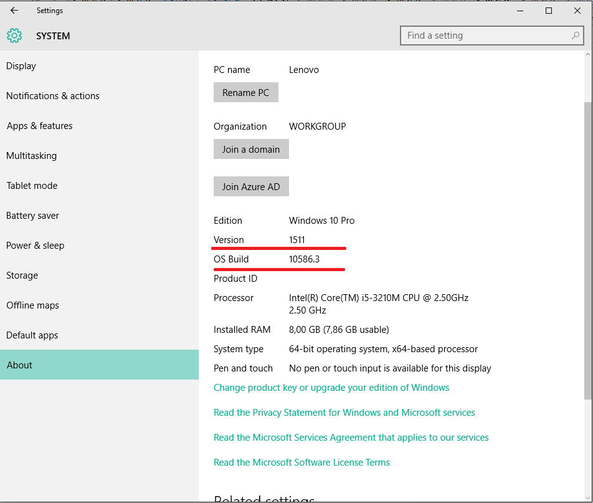
Task: Go back with the arrow icon
Action: [x=14, y=11]
